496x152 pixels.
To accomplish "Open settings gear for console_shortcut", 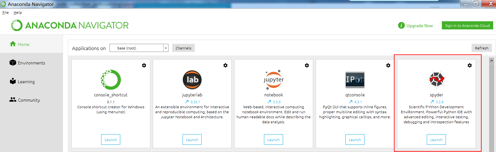I will point(144,65).
